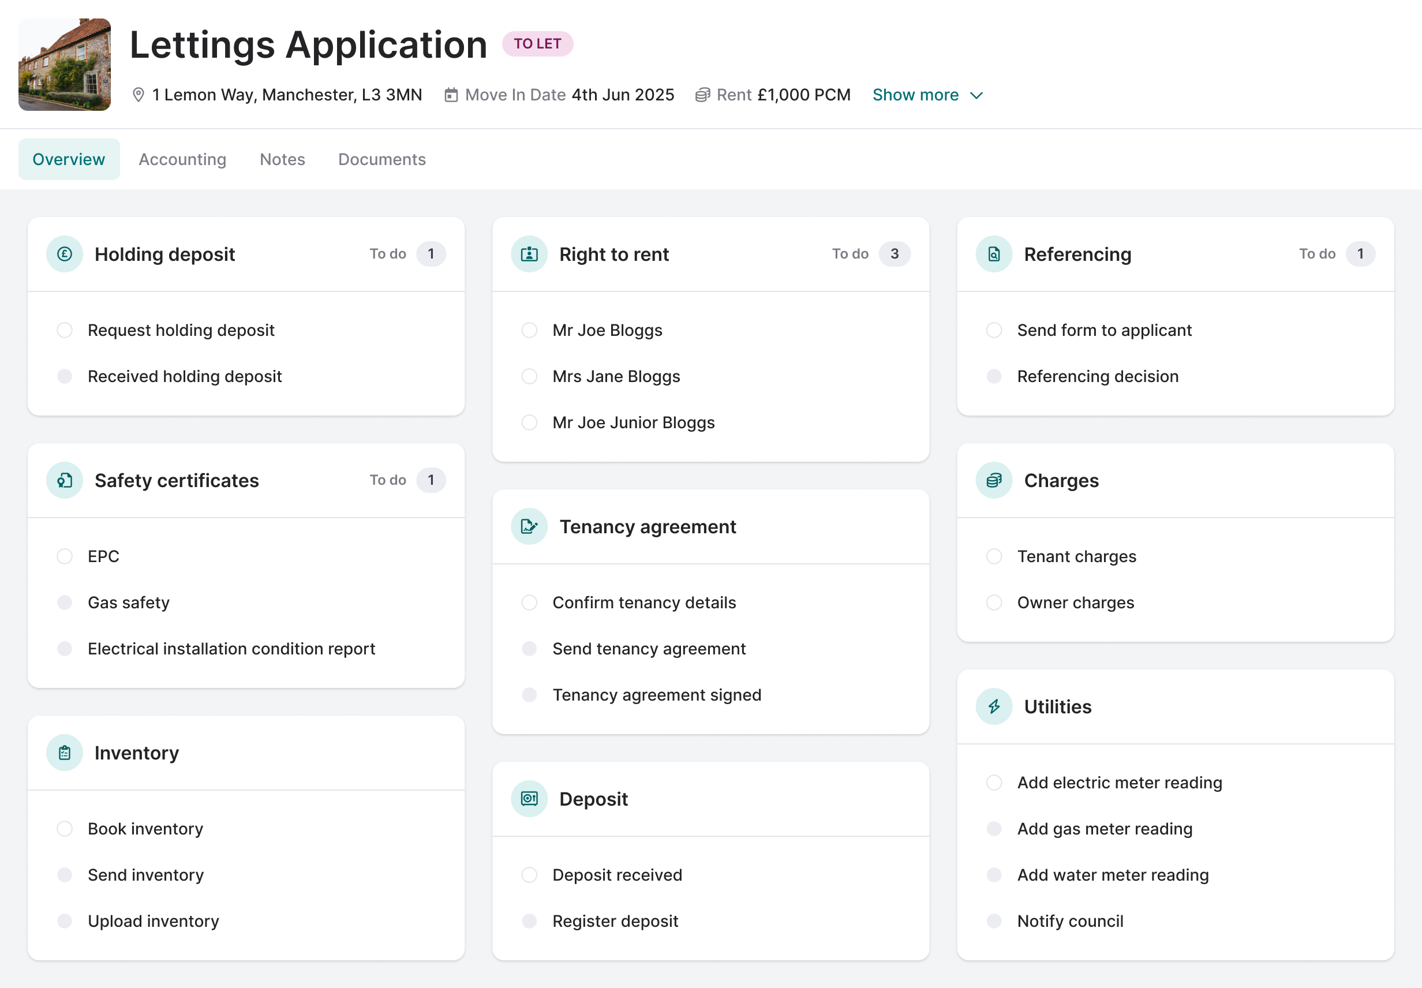The image size is (1422, 988).
Task: Click the Right to rent ID icon
Action: (529, 254)
